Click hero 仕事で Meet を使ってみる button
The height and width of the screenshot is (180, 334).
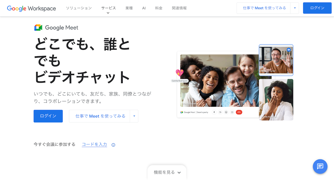(x=100, y=116)
